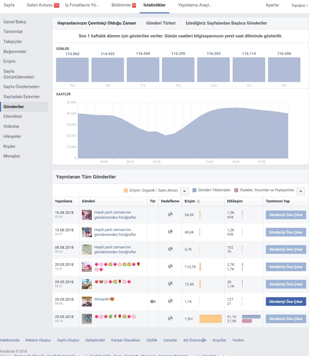The height and width of the screenshot is (356, 309).
Task: Open the Gizlilik footer link
Action: (x=152, y=340)
